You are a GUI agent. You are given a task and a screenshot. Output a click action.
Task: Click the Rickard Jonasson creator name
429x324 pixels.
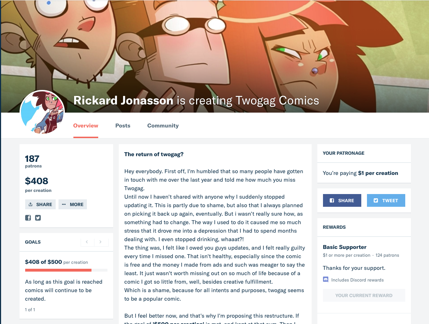point(123,101)
